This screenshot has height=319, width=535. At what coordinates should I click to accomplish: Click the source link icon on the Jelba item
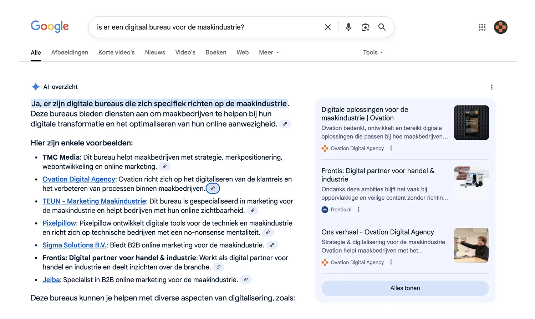click(x=246, y=280)
